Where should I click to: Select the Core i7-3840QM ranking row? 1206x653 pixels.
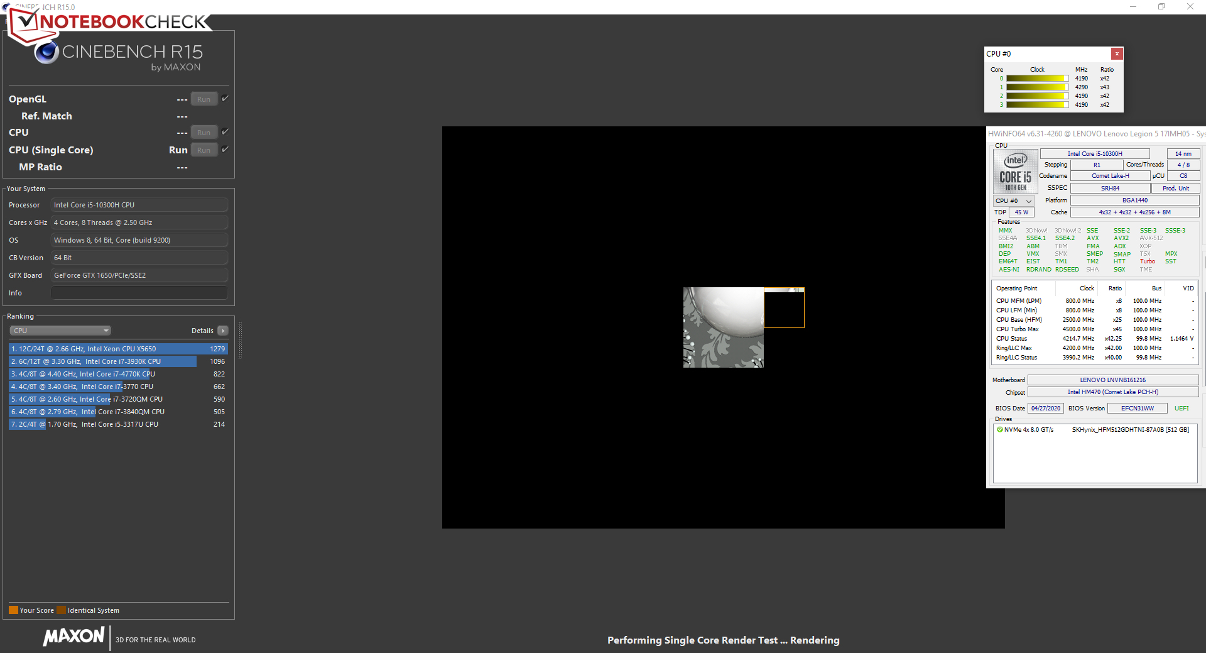point(118,412)
